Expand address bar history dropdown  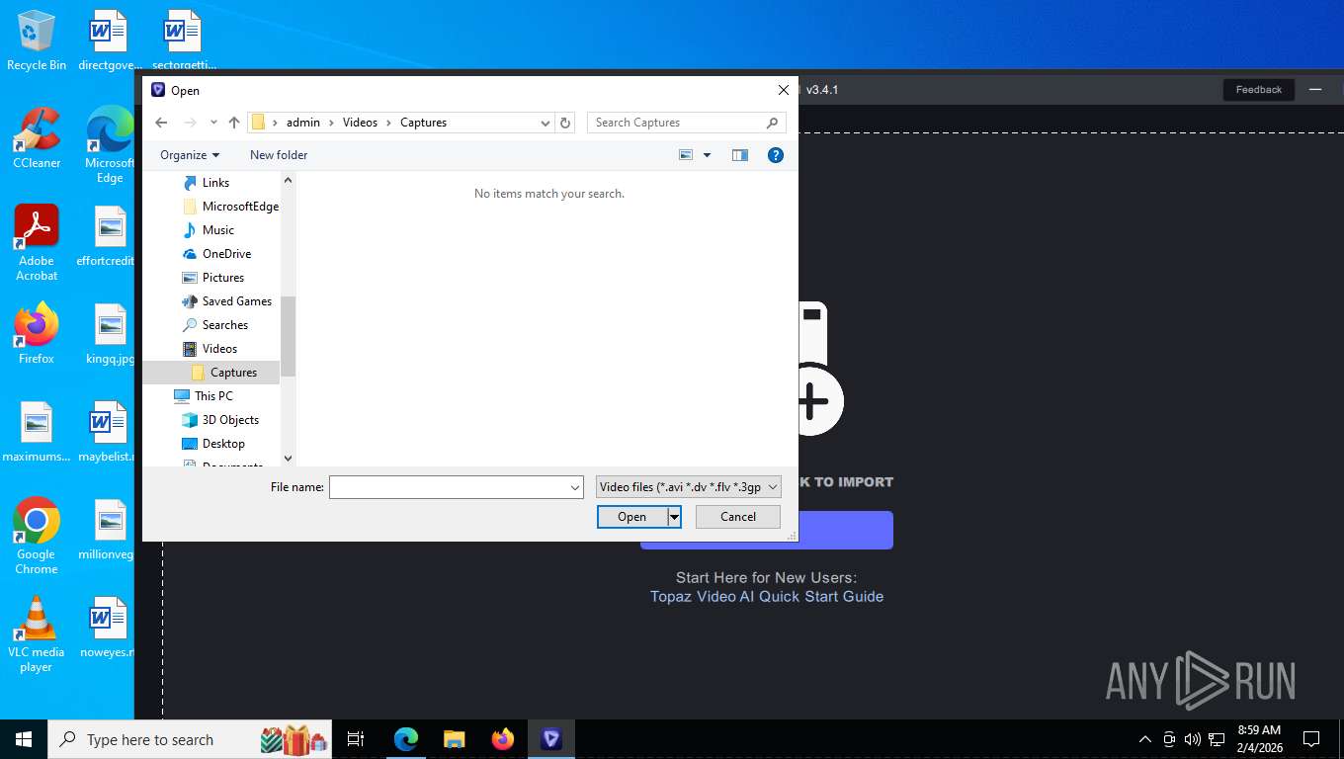[x=545, y=123]
